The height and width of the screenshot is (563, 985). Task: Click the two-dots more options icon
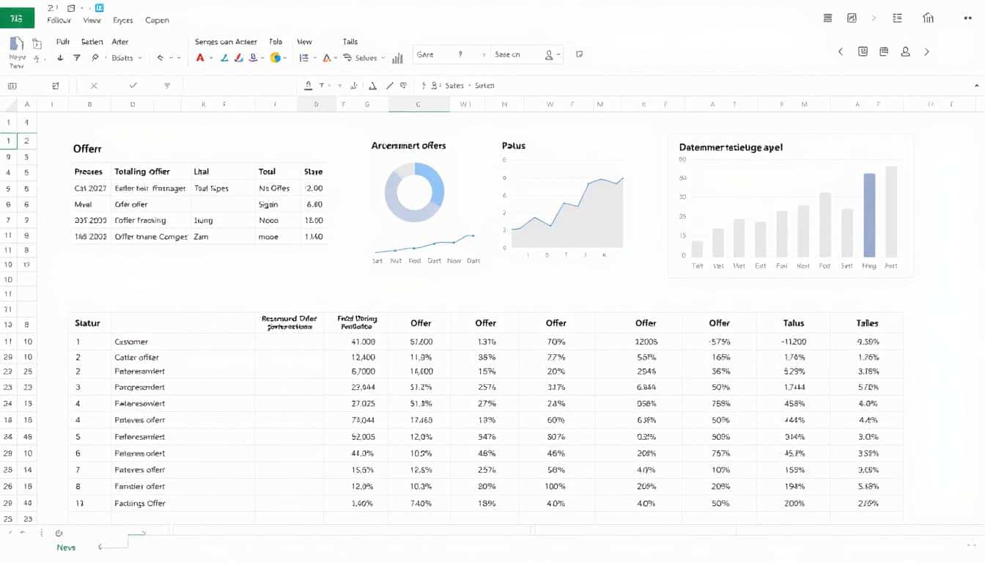point(968,18)
